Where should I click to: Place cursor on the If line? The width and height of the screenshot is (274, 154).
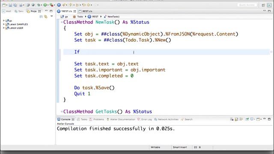pos(167,52)
